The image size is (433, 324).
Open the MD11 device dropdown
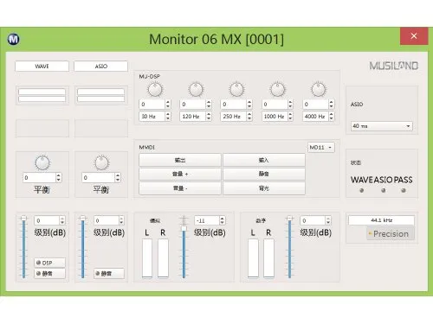click(x=321, y=148)
